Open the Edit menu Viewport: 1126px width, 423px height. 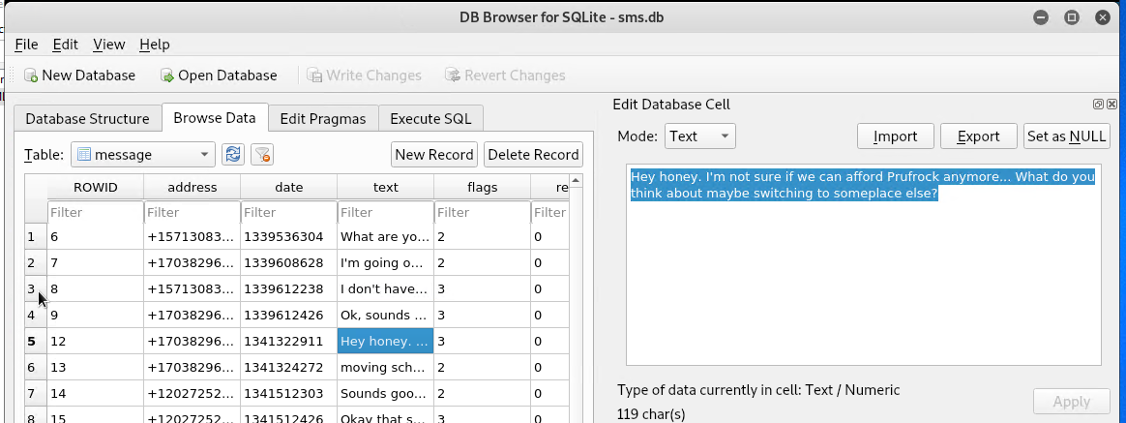(x=66, y=45)
